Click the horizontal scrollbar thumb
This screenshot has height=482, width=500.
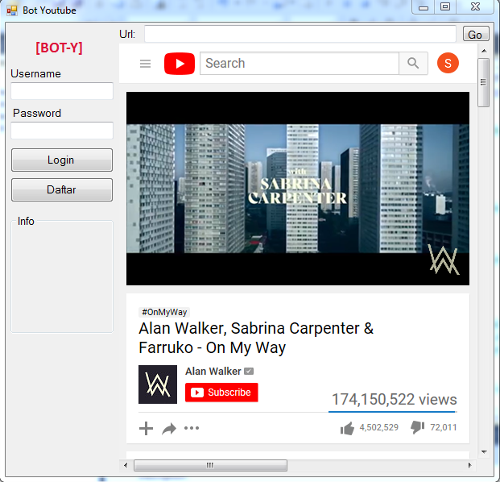click(x=210, y=465)
